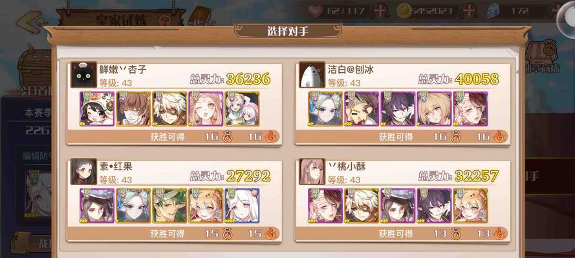
Task: Click the first hero portrait in 素•红果's team
Action: (x=97, y=206)
